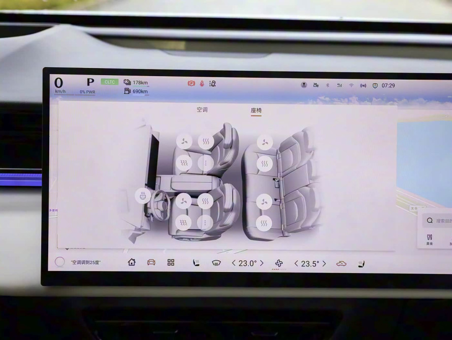Screen dimensions: 452x340
Task: Open the user profile icon in the status bar
Action: [x=304, y=85]
